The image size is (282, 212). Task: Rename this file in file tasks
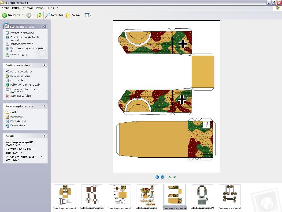pos(19,72)
